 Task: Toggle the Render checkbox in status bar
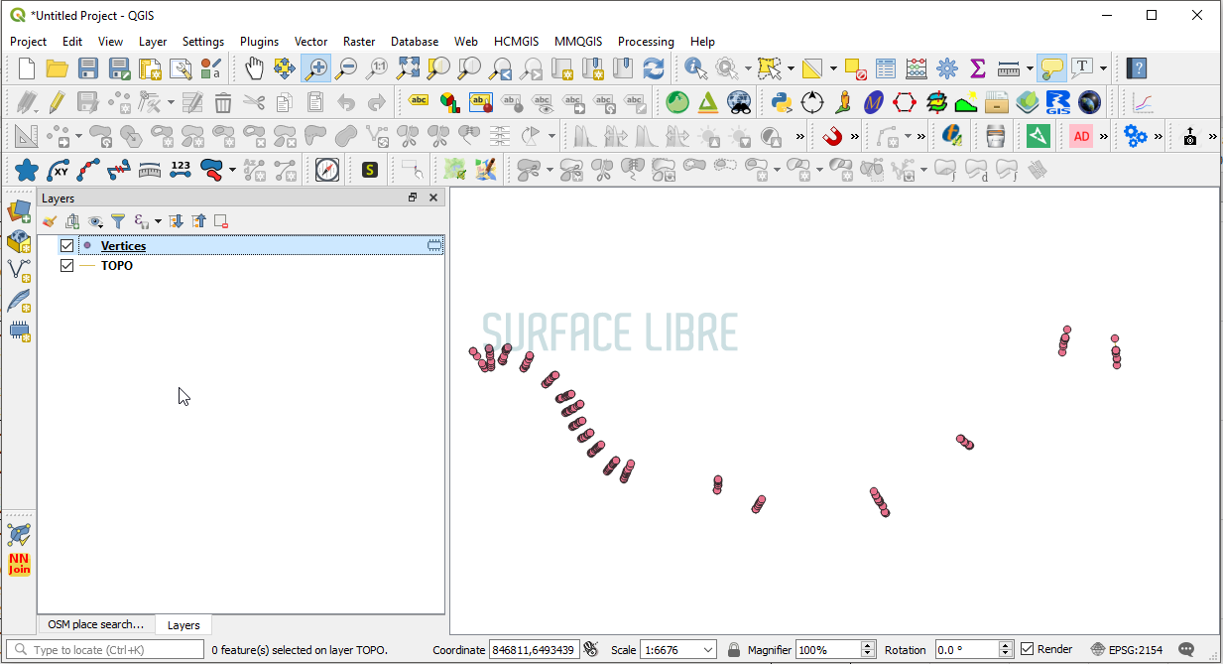click(1028, 649)
